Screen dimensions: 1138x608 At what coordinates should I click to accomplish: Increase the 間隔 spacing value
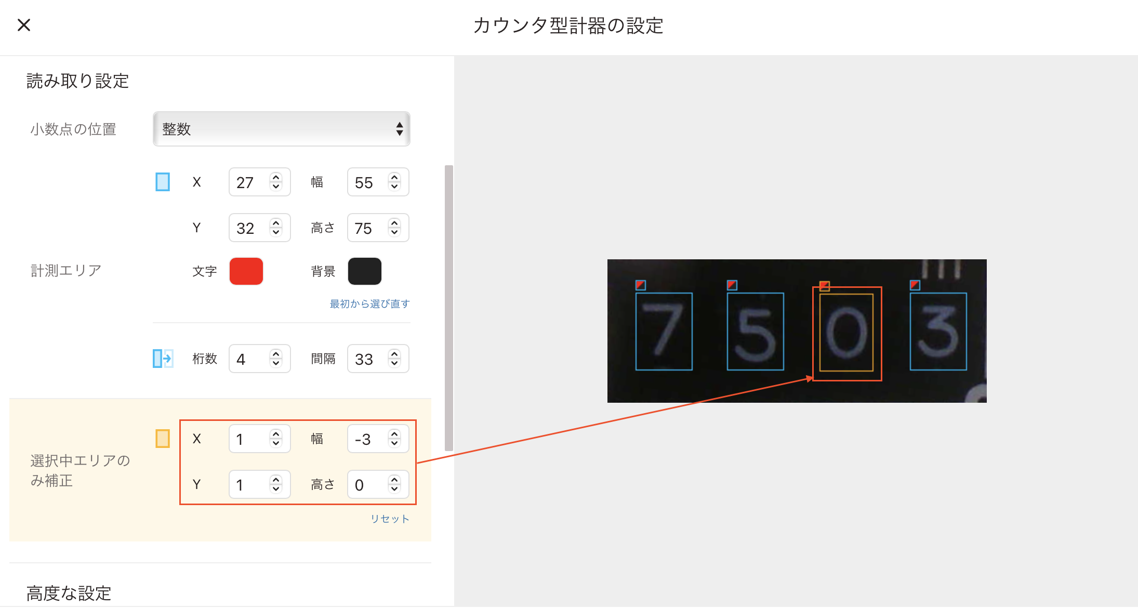point(394,354)
